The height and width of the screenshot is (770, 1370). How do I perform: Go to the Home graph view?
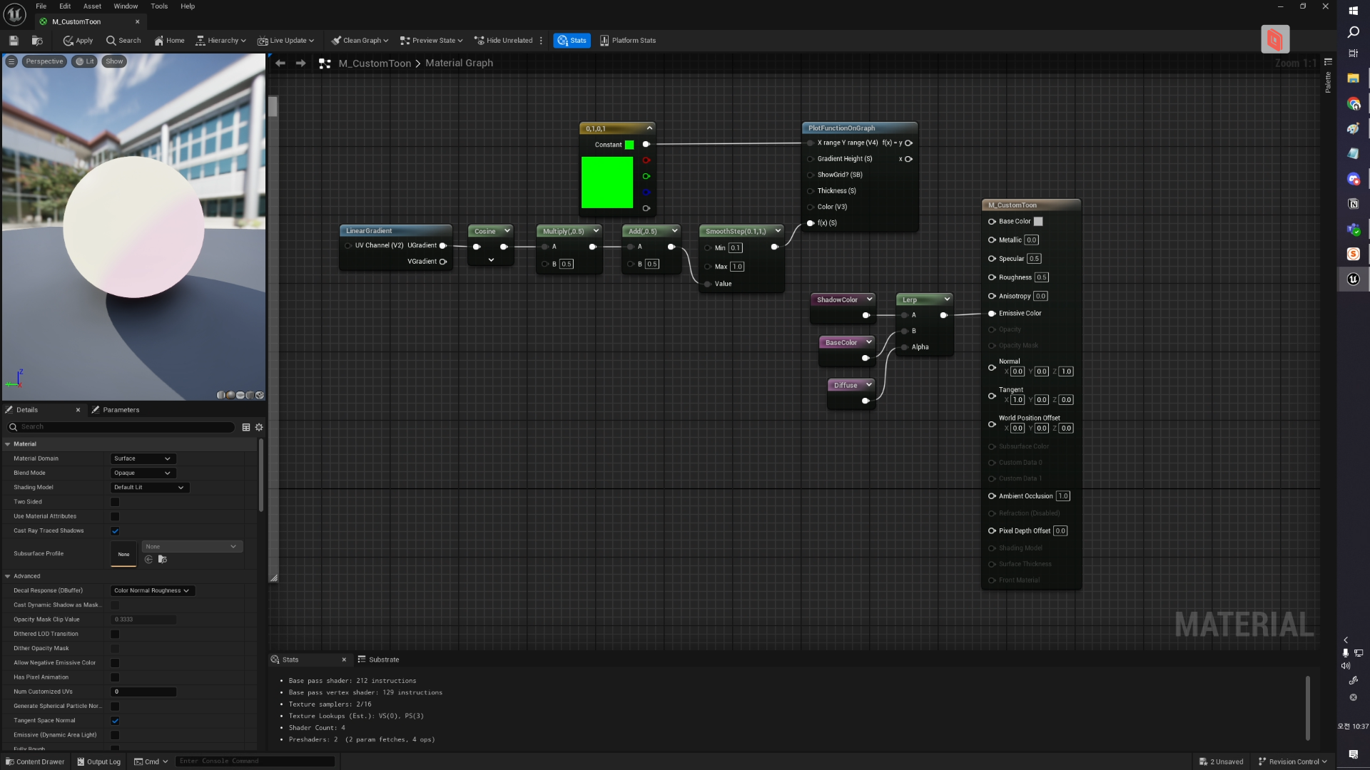tap(169, 41)
